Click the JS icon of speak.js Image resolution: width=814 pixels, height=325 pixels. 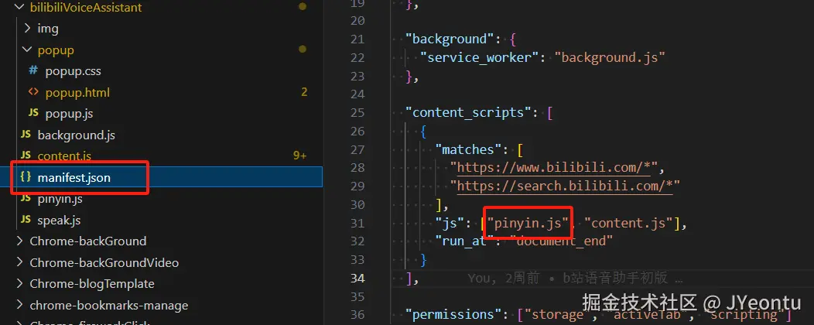coord(26,220)
